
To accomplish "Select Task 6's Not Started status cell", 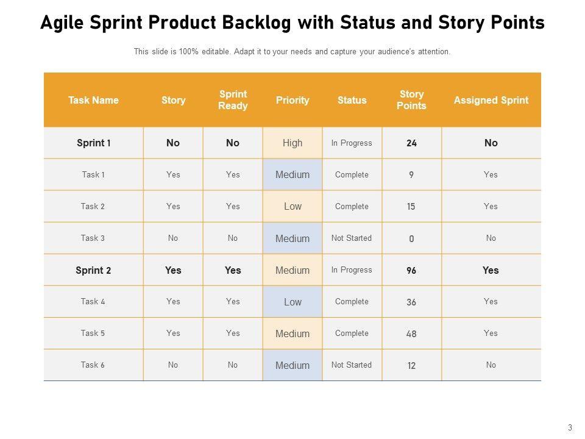I will click(x=352, y=365).
